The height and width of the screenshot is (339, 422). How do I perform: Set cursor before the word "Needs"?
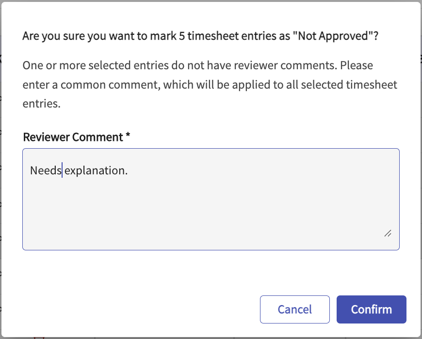30,170
